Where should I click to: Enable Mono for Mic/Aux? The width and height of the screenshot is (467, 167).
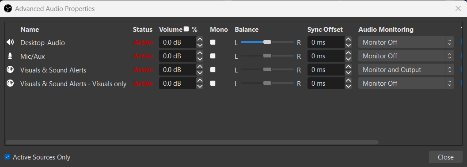coord(213,56)
